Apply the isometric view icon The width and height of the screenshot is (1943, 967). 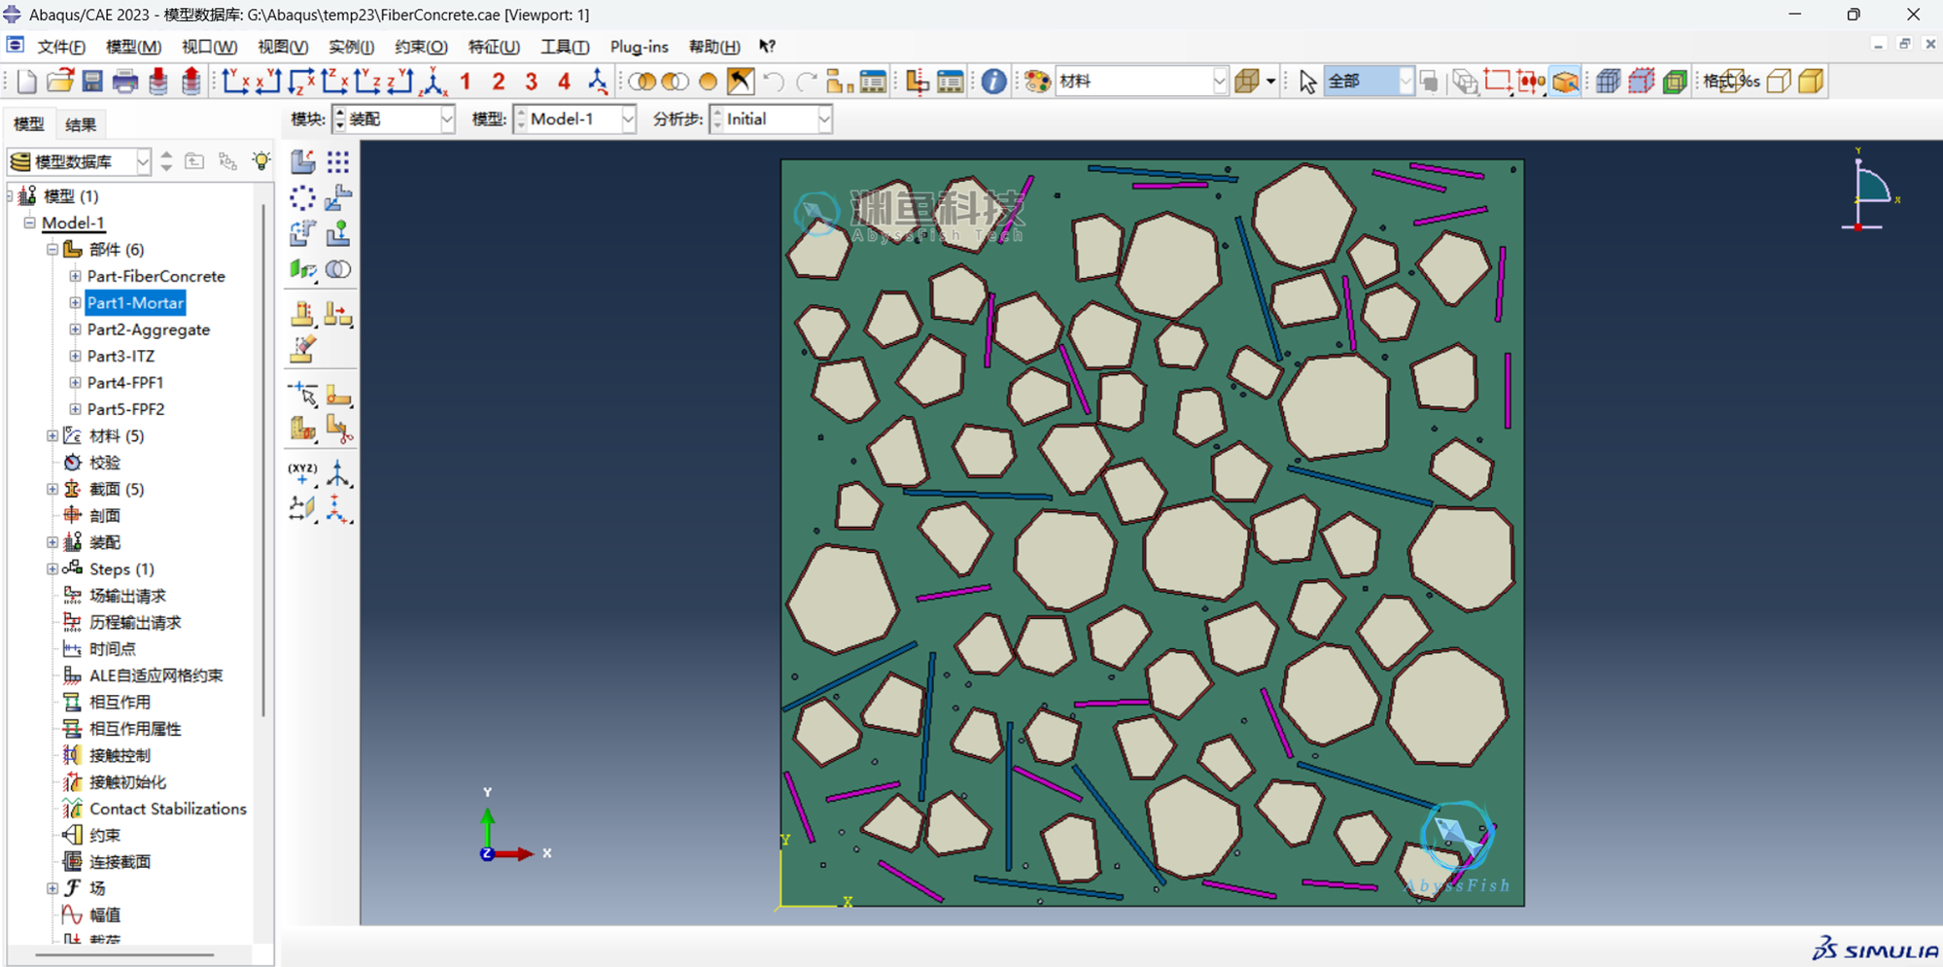(434, 82)
